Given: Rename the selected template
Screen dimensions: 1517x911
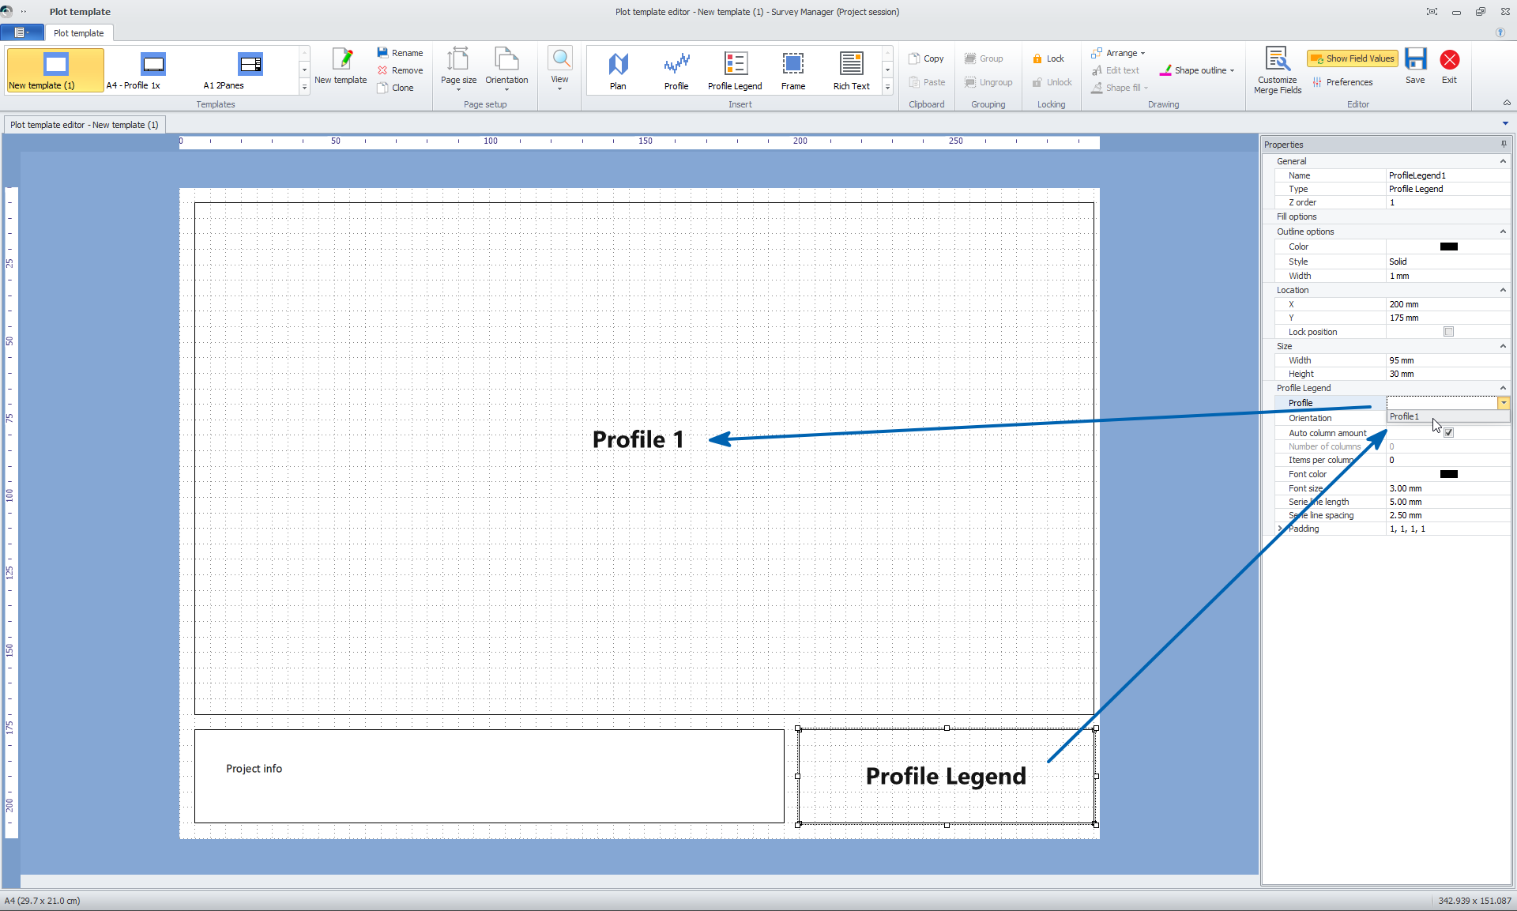Looking at the screenshot, I should pos(400,53).
